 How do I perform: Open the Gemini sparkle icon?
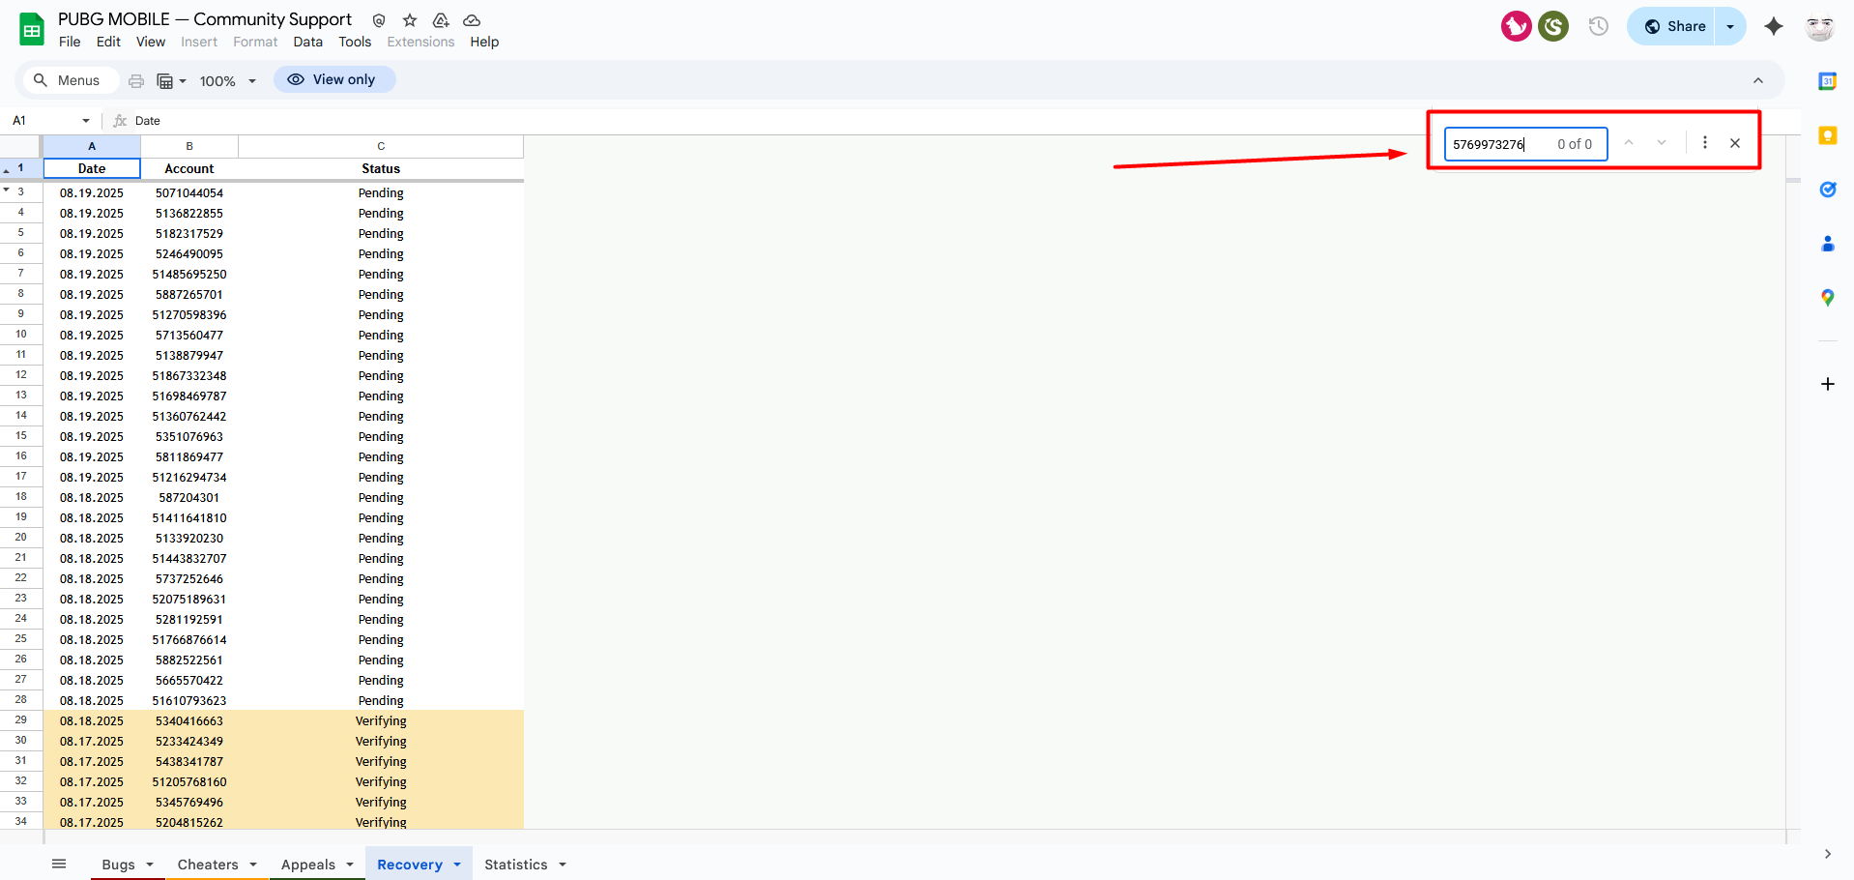[x=1773, y=26]
